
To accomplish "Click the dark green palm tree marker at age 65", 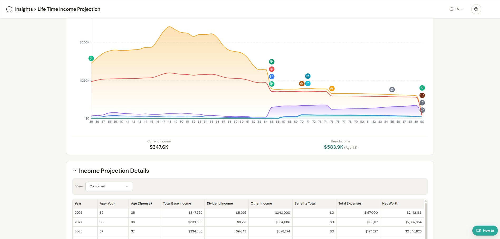I will 272,62.
